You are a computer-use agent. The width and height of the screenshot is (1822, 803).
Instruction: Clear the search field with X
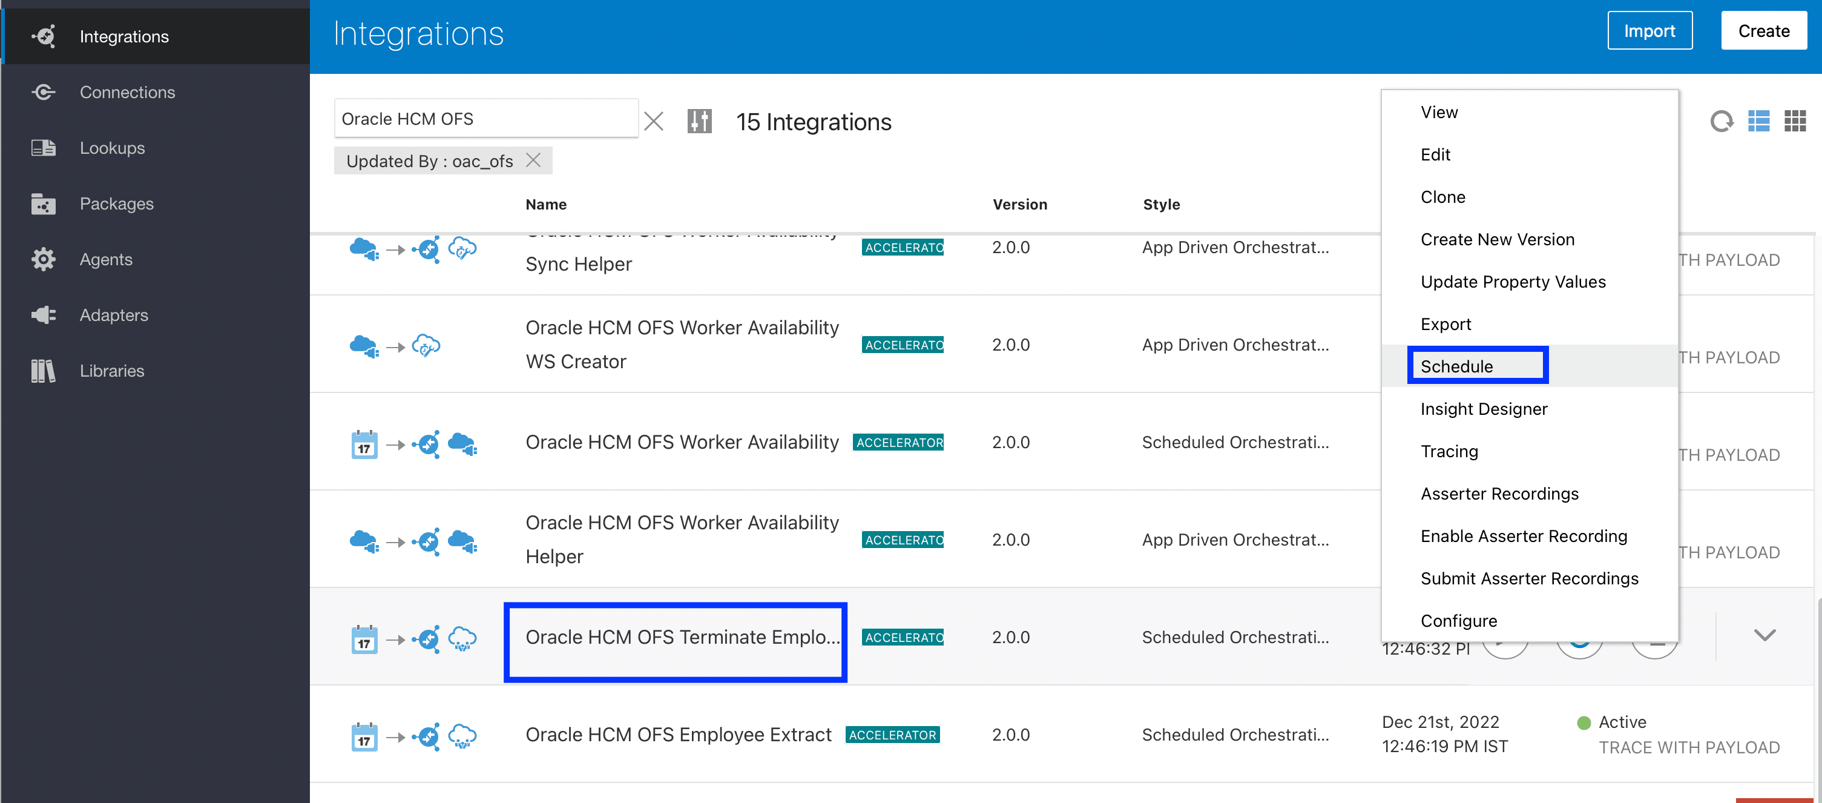[654, 121]
